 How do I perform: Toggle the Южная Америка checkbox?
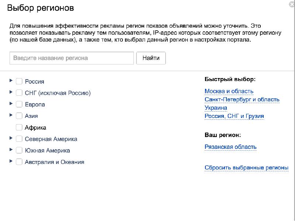point(19,150)
